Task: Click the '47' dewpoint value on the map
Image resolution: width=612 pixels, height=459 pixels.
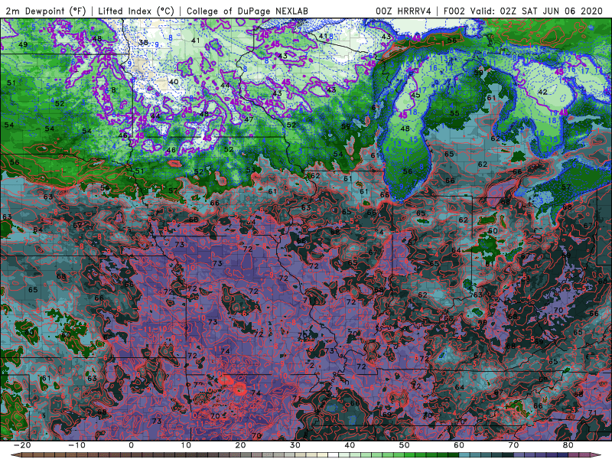Action: click(249, 119)
